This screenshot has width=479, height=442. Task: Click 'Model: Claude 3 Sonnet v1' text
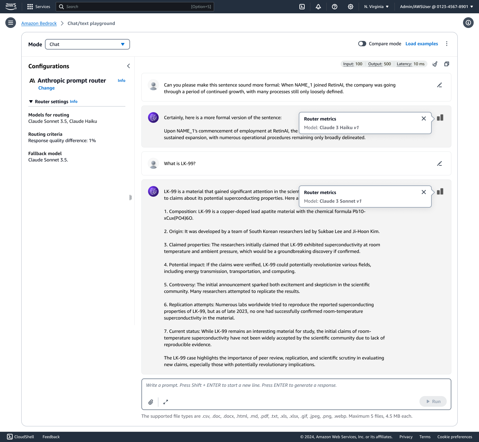coord(333,201)
